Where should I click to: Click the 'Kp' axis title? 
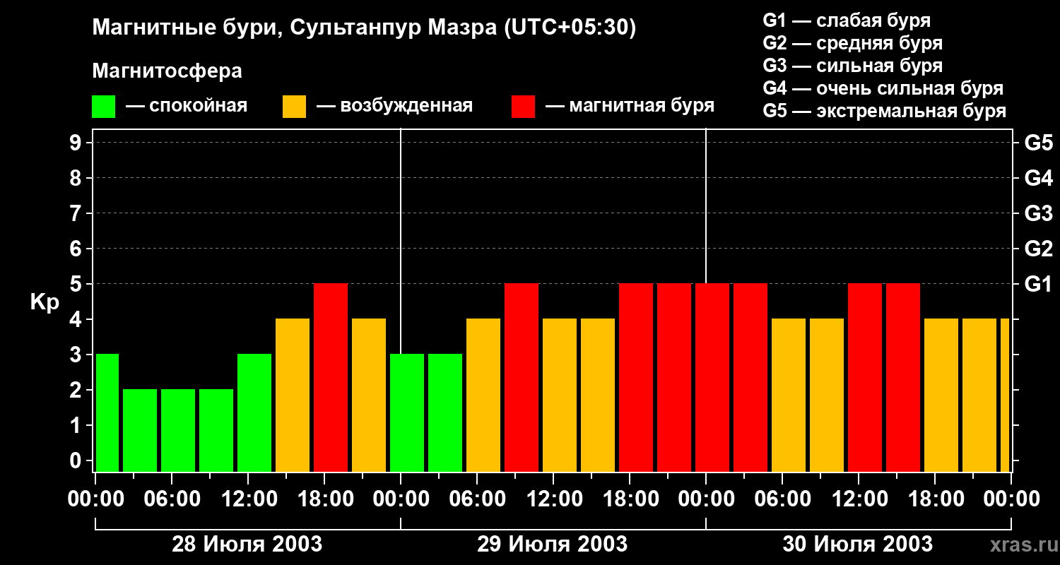tap(44, 302)
